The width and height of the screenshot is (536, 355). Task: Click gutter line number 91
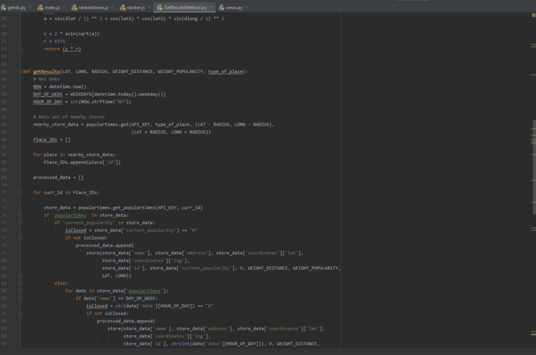[4, 344]
